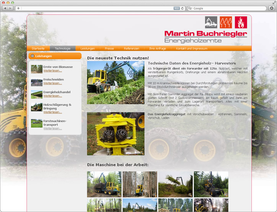Follow Weiterlesen under Energieholzhandel
This screenshot has height=212, width=277.
[53, 96]
